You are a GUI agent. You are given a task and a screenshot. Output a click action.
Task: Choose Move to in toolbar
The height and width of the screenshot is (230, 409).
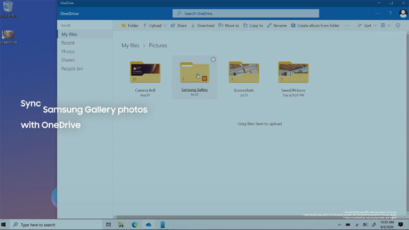[228, 25]
